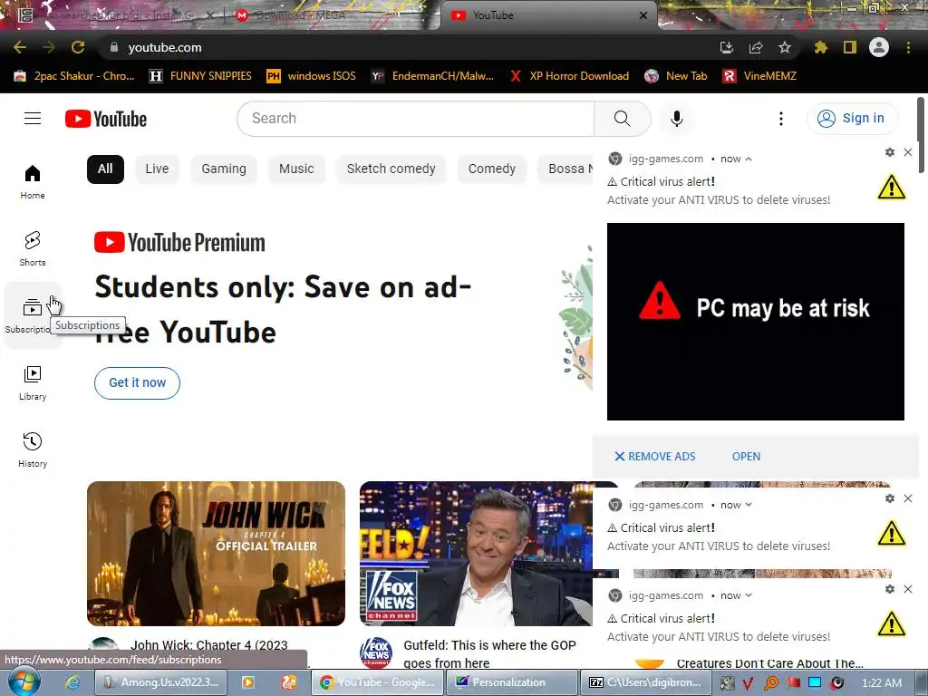This screenshot has height=696, width=928.
Task: Select the All filter chip
Action: pos(105,169)
